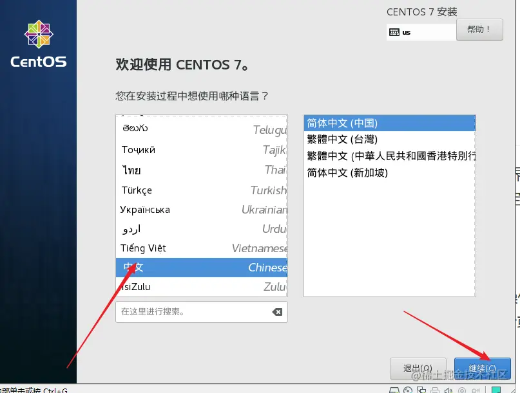The height and width of the screenshot is (393, 520).
Task: Select isiZulu Zulu in the language list
Action: click(x=202, y=287)
